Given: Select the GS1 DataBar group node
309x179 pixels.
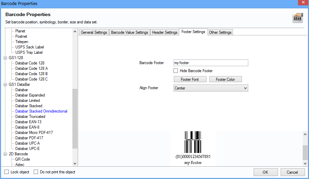Looking at the screenshot, I should click(x=19, y=84).
